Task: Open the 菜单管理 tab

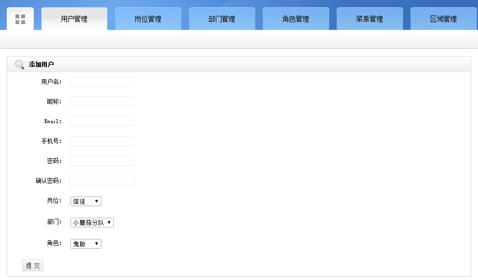Action: [x=370, y=19]
